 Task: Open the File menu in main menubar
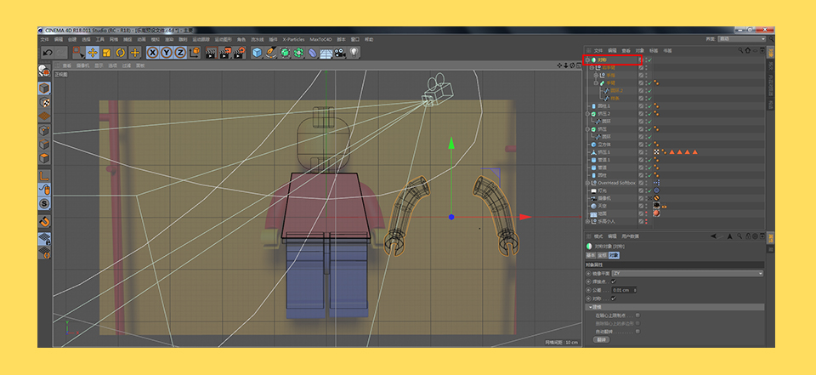[45, 40]
